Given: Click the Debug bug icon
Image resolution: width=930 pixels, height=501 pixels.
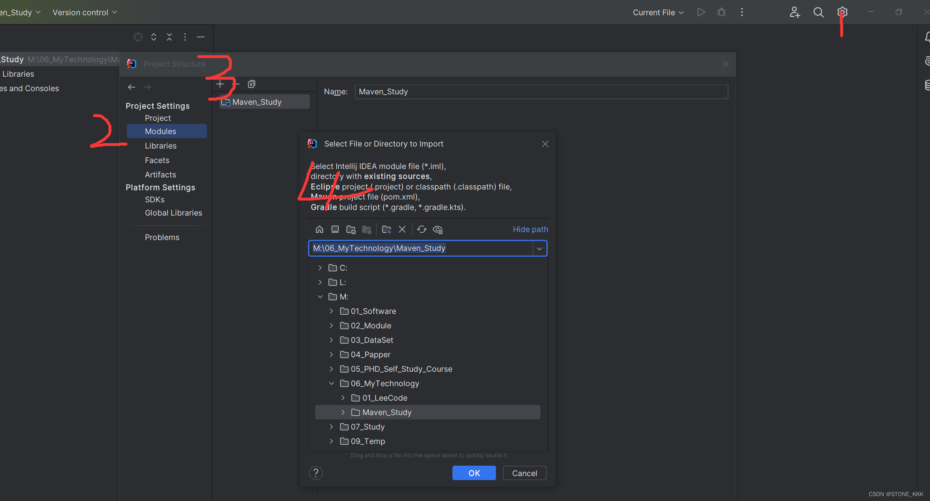Looking at the screenshot, I should [x=721, y=12].
